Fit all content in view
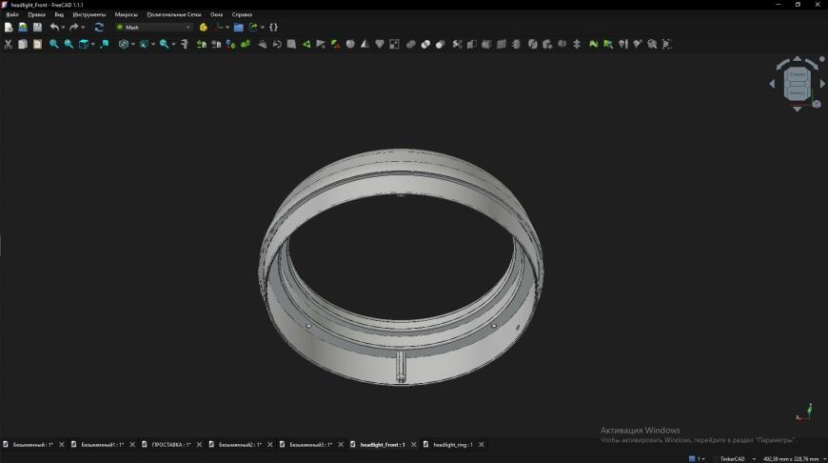This screenshot has width=828, height=463. point(54,45)
